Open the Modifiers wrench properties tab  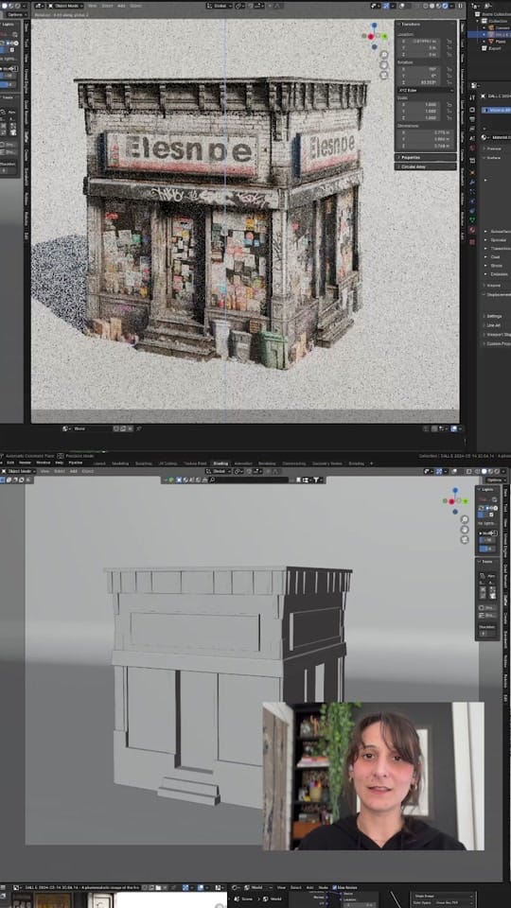tap(472, 182)
